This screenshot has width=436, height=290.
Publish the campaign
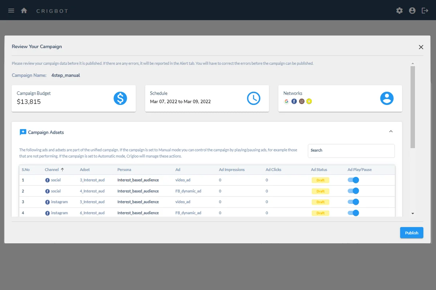pos(412,233)
